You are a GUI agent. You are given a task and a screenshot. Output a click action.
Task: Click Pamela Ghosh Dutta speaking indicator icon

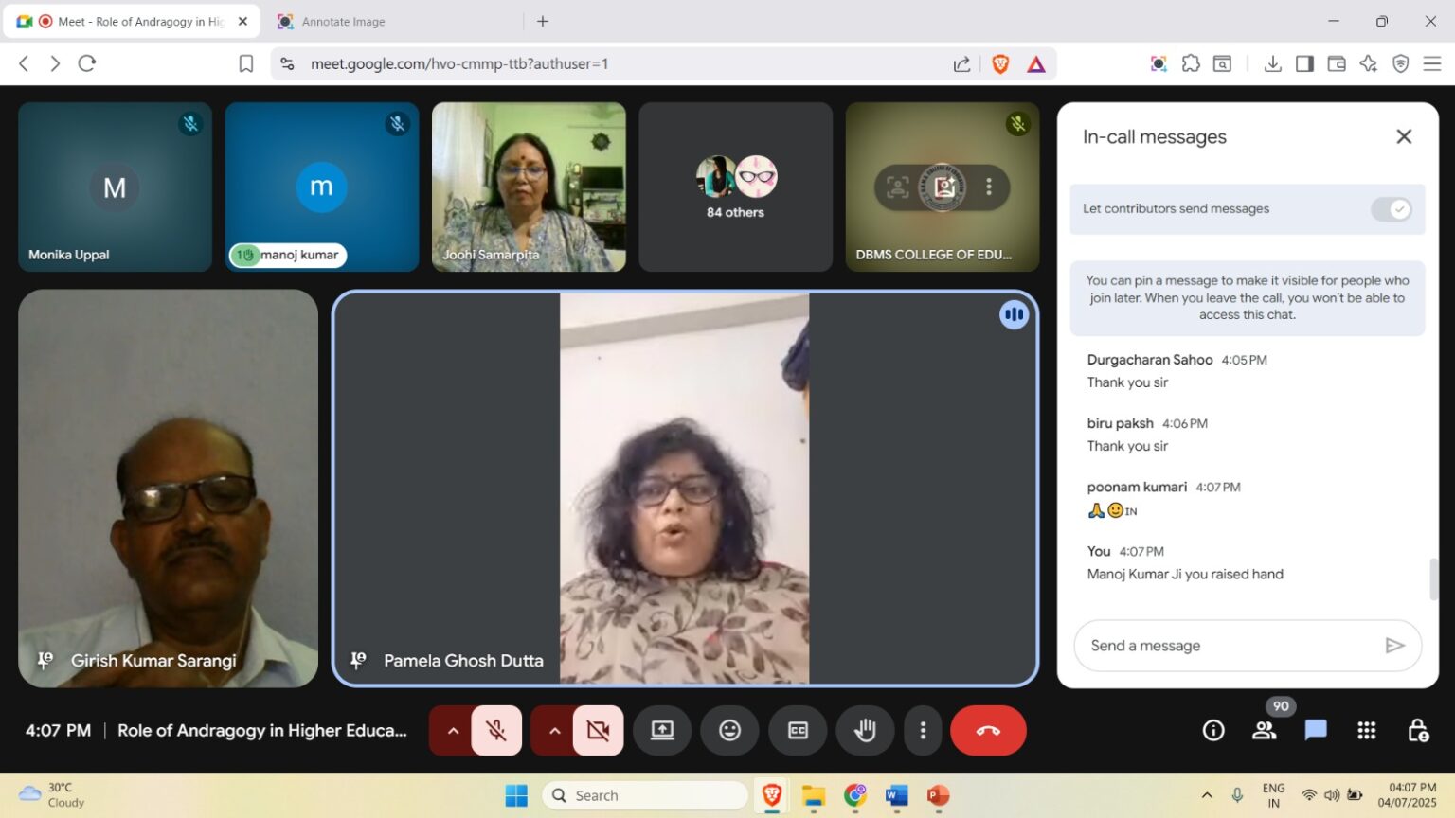[x=1014, y=315]
